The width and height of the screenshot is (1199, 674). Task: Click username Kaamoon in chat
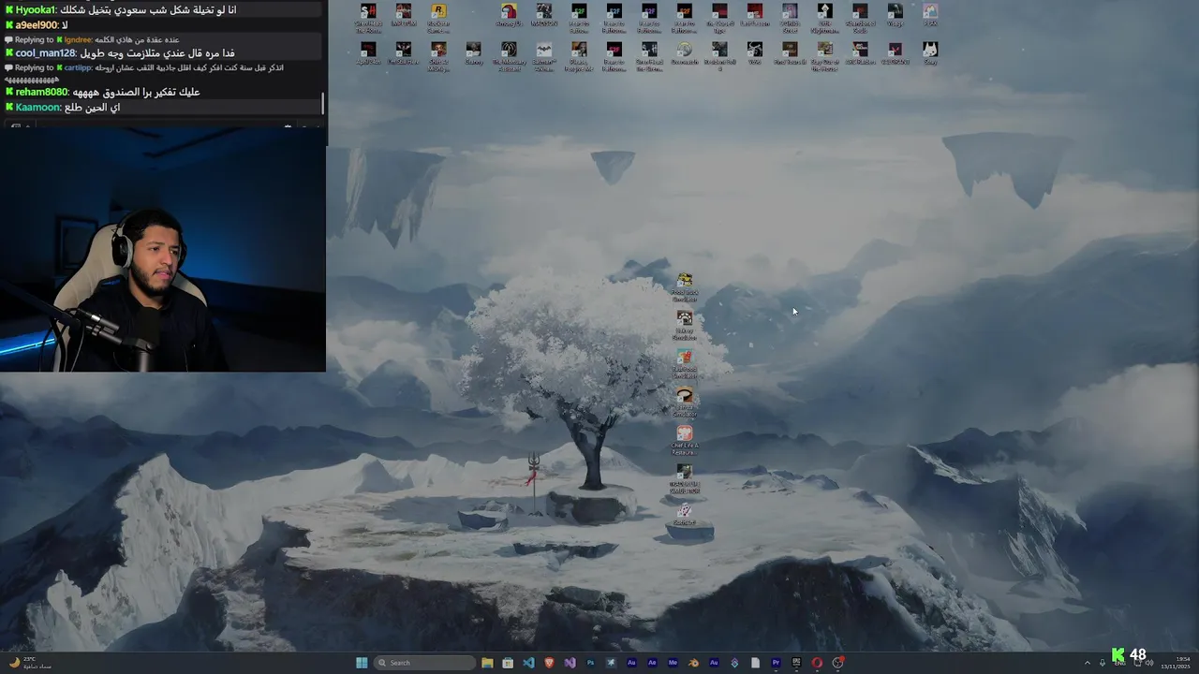[37, 108]
